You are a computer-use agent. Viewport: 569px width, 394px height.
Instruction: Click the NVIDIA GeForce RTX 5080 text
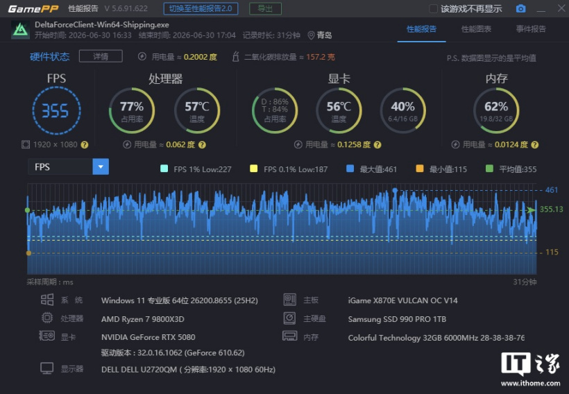[x=148, y=337]
